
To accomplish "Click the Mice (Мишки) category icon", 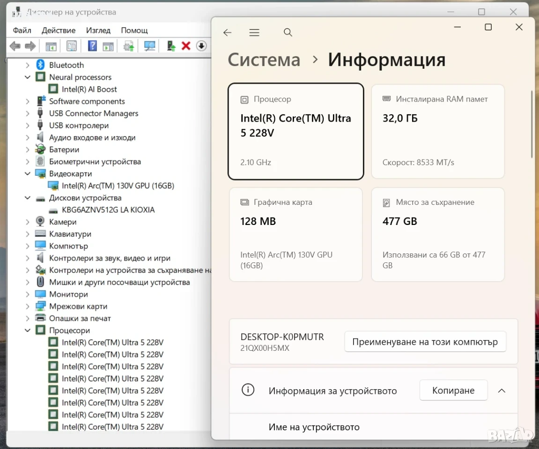I will pos(40,282).
